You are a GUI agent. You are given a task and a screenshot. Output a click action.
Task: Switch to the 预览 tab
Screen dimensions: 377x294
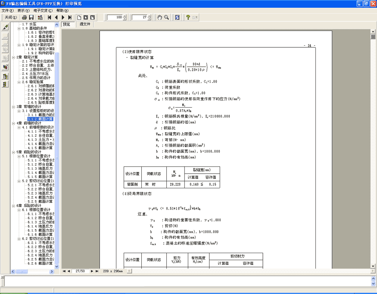tap(66, 24)
